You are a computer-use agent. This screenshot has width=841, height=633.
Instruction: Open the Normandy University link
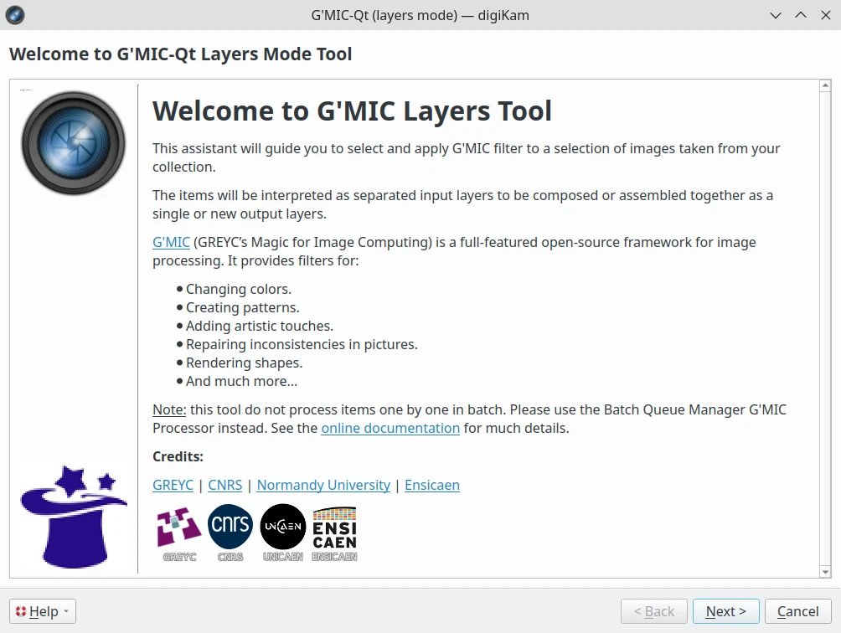[x=323, y=485]
